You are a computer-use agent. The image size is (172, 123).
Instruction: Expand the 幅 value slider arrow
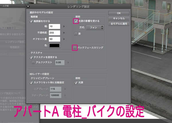[x=64, y=27]
